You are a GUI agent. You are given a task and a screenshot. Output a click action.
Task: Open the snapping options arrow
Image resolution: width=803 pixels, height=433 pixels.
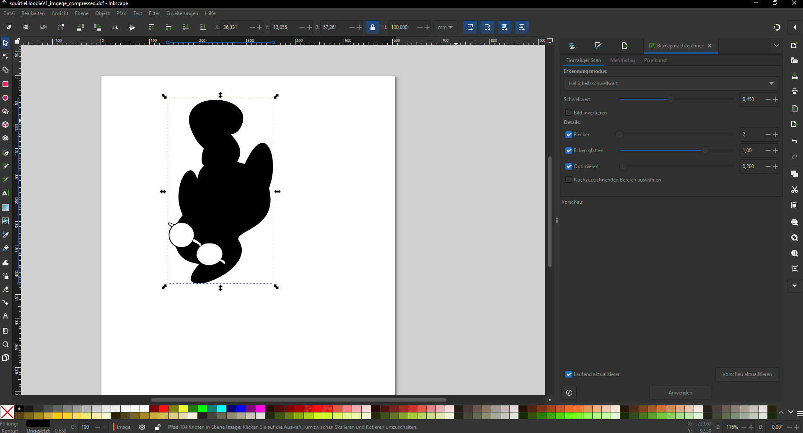coord(795,27)
